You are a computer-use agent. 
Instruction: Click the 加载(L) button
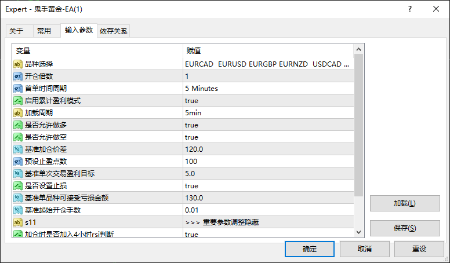point(405,203)
